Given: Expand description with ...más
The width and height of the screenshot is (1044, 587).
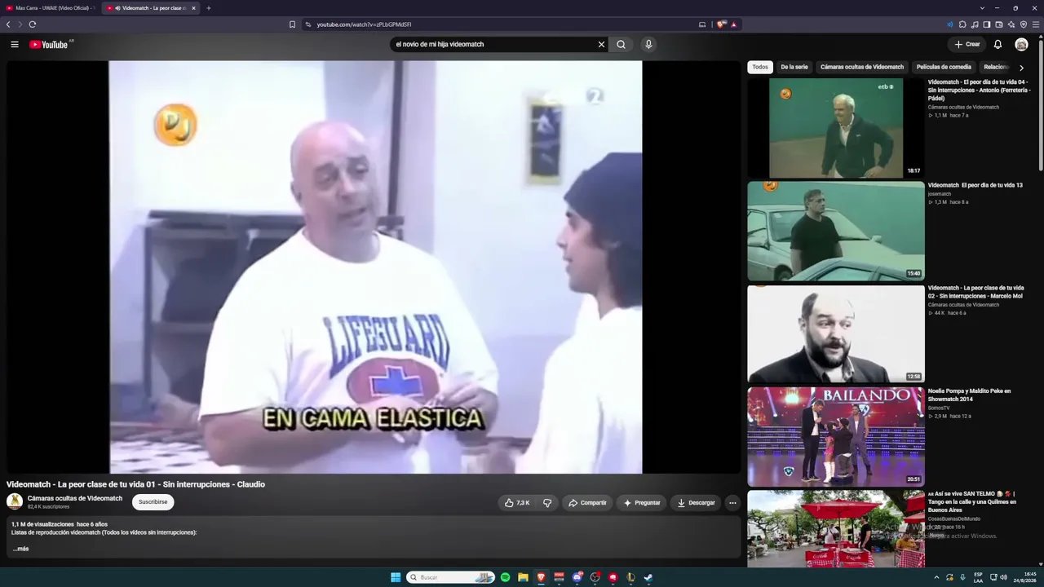Looking at the screenshot, I should [20, 549].
